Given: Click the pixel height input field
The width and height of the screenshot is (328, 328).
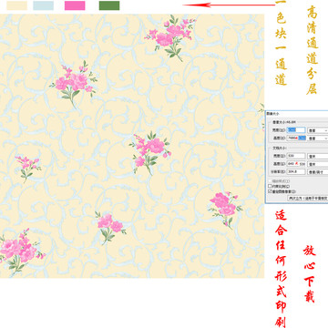Looking at the screenshot, I should pyautogui.click(x=296, y=138).
